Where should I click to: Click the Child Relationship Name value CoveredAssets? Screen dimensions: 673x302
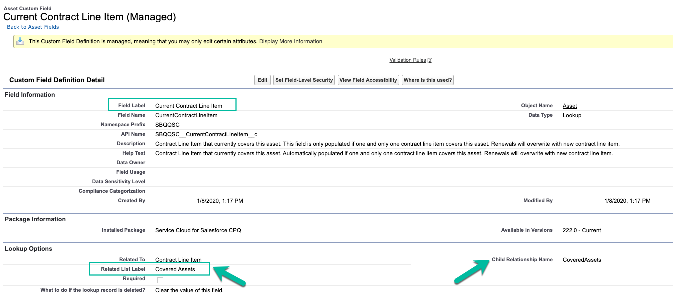click(x=581, y=260)
